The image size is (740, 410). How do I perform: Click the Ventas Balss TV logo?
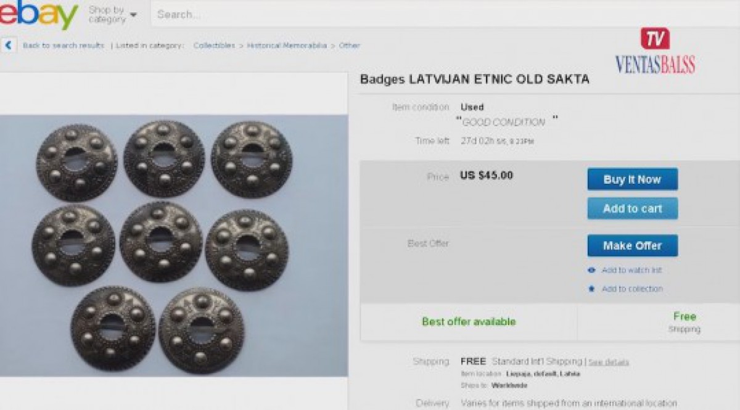tap(654, 51)
